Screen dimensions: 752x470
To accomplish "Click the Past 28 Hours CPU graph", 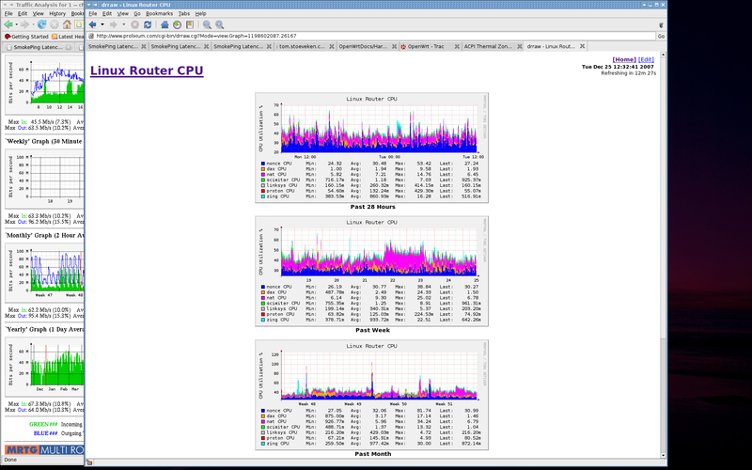I will [371, 148].
